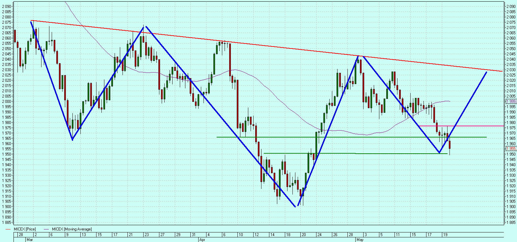Click 1 975 on the right price axis
The width and height of the screenshot is (517, 242).
[511, 128]
